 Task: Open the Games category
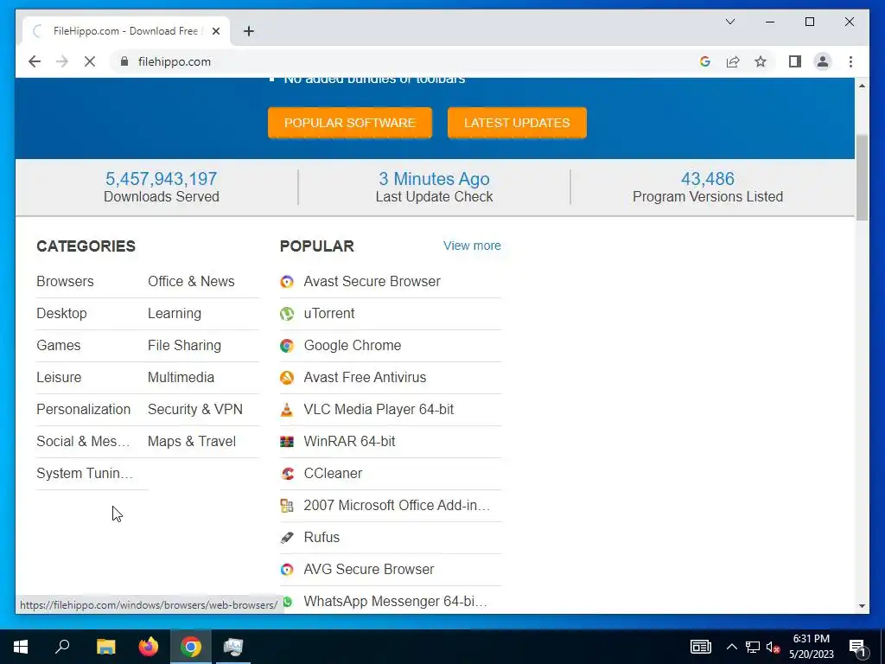(59, 345)
